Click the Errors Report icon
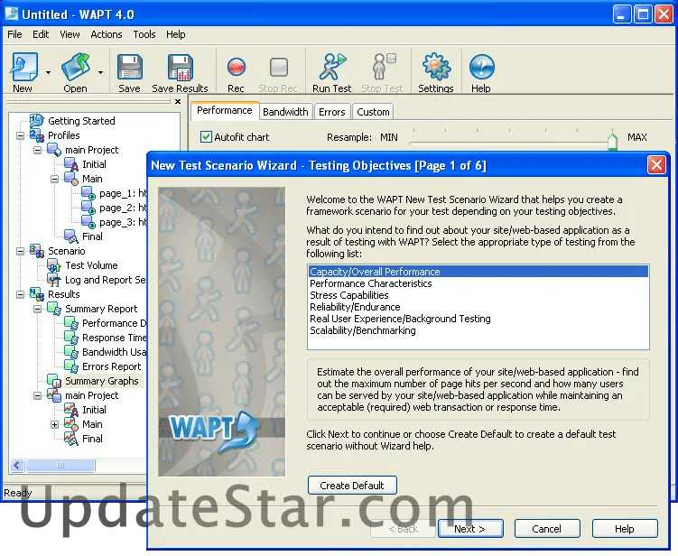The image size is (678, 556). [71, 366]
